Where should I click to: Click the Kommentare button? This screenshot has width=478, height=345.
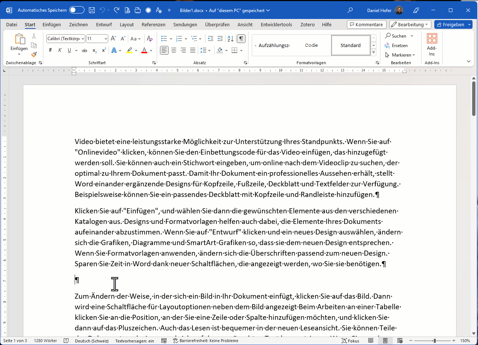[367, 24]
